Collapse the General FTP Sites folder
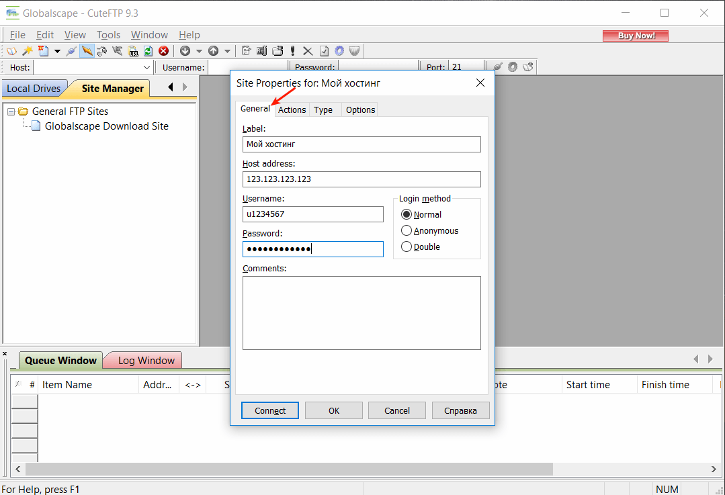The width and height of the screenshot is (725, 495). pos(11,112)
